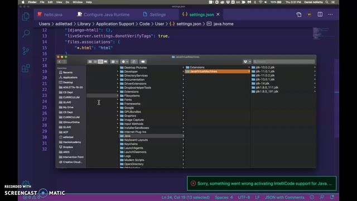Click the notifications bell in VS Code status bar
Screen dimensions: 357x201
pos(332,197)
